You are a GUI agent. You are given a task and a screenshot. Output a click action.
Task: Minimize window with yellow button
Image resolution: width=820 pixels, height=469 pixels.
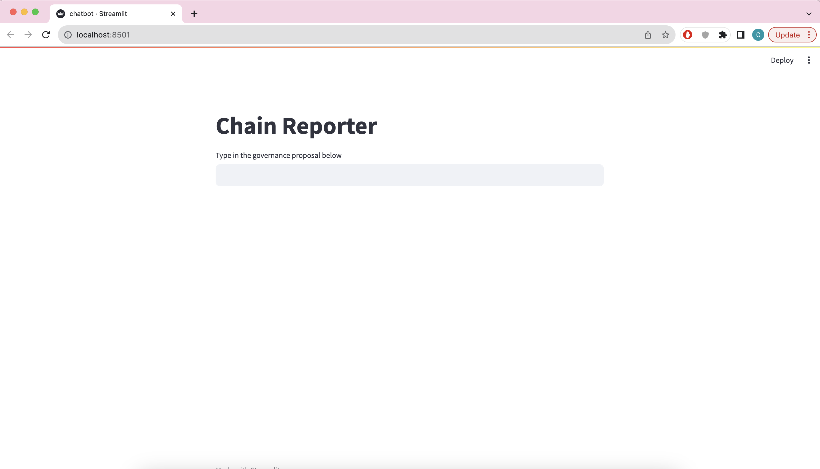coord(24,12)
